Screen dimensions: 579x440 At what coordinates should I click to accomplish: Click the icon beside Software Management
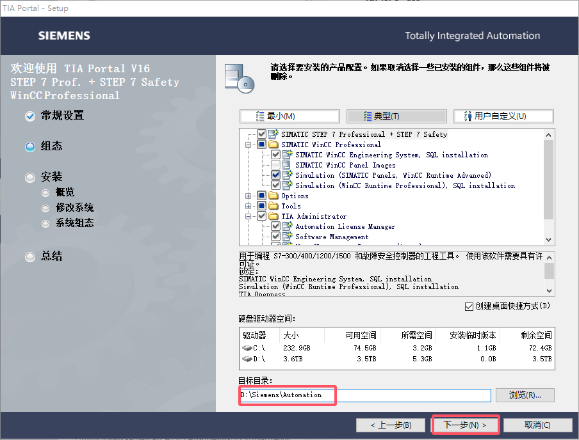point(288,237)
